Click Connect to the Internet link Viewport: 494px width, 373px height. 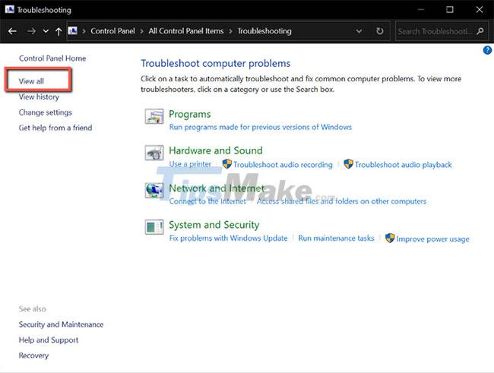pos(207,201)
